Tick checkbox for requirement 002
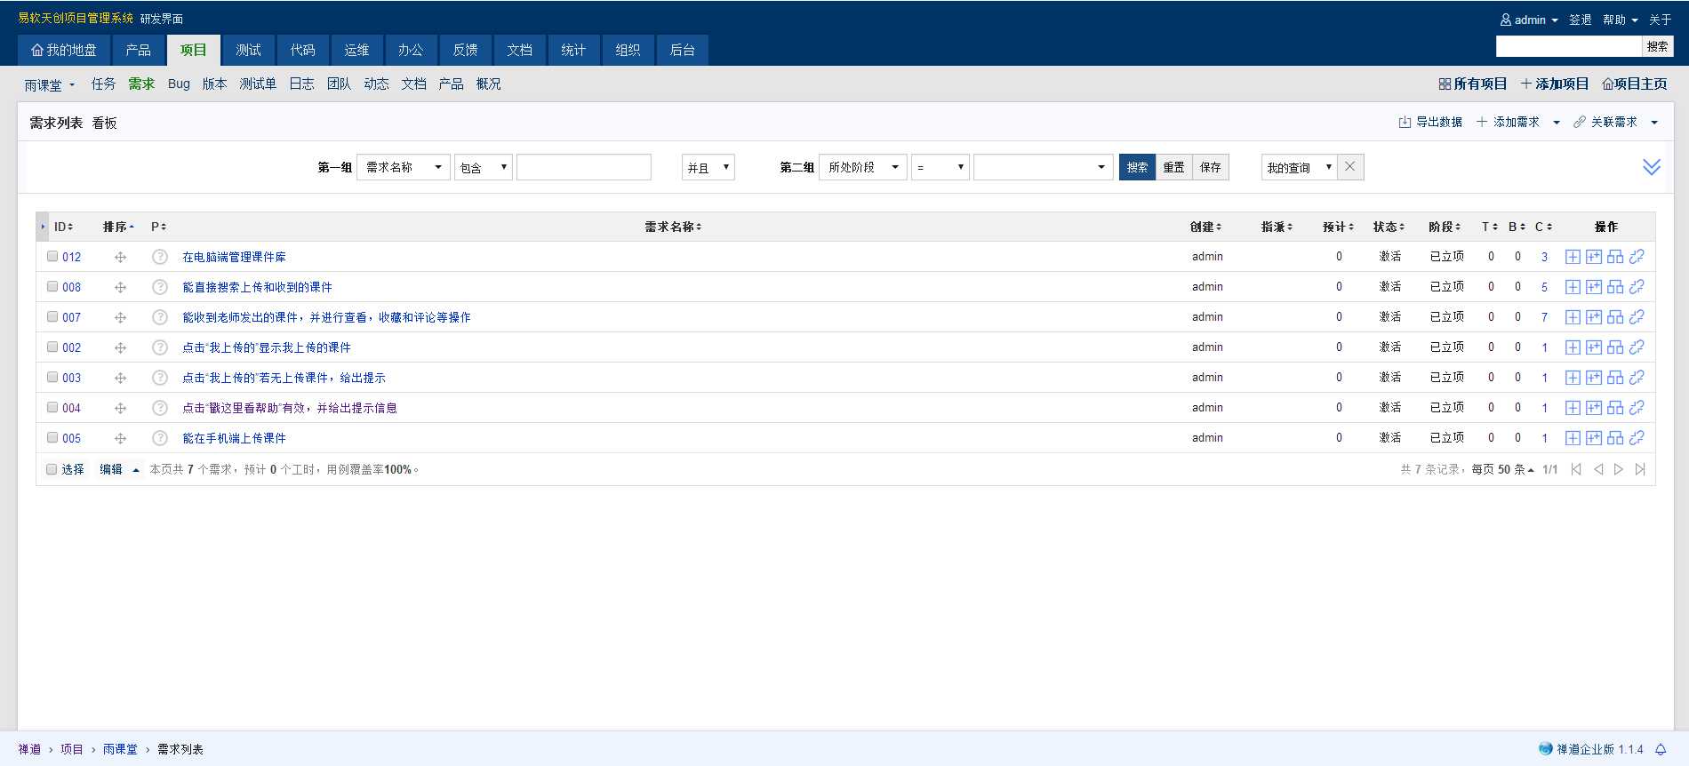 [52, 347]
